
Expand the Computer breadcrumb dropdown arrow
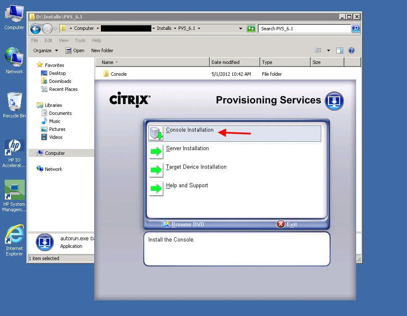(x=98, y=28)
